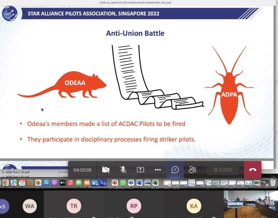The height and width of the screenshot is (218, 278).
Task: Show the +5 additional participants
Action: [3, 206]
